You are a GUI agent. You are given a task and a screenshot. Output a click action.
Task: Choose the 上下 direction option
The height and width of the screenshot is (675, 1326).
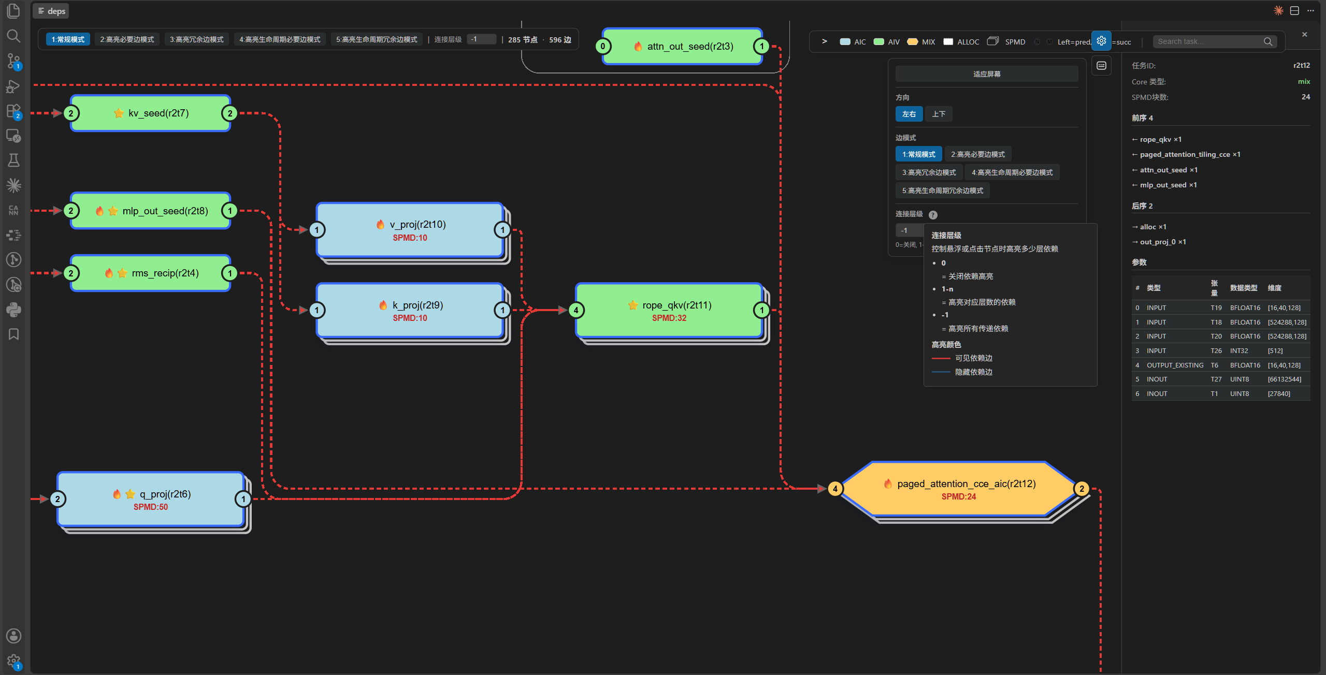point(939,114)
